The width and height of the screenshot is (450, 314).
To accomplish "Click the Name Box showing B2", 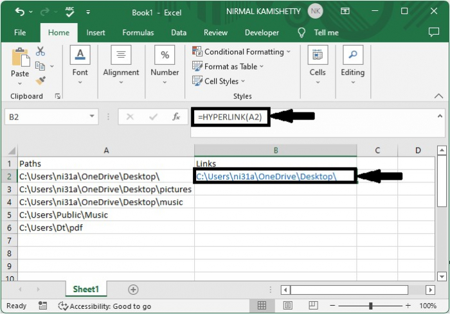I will [46, 117].
